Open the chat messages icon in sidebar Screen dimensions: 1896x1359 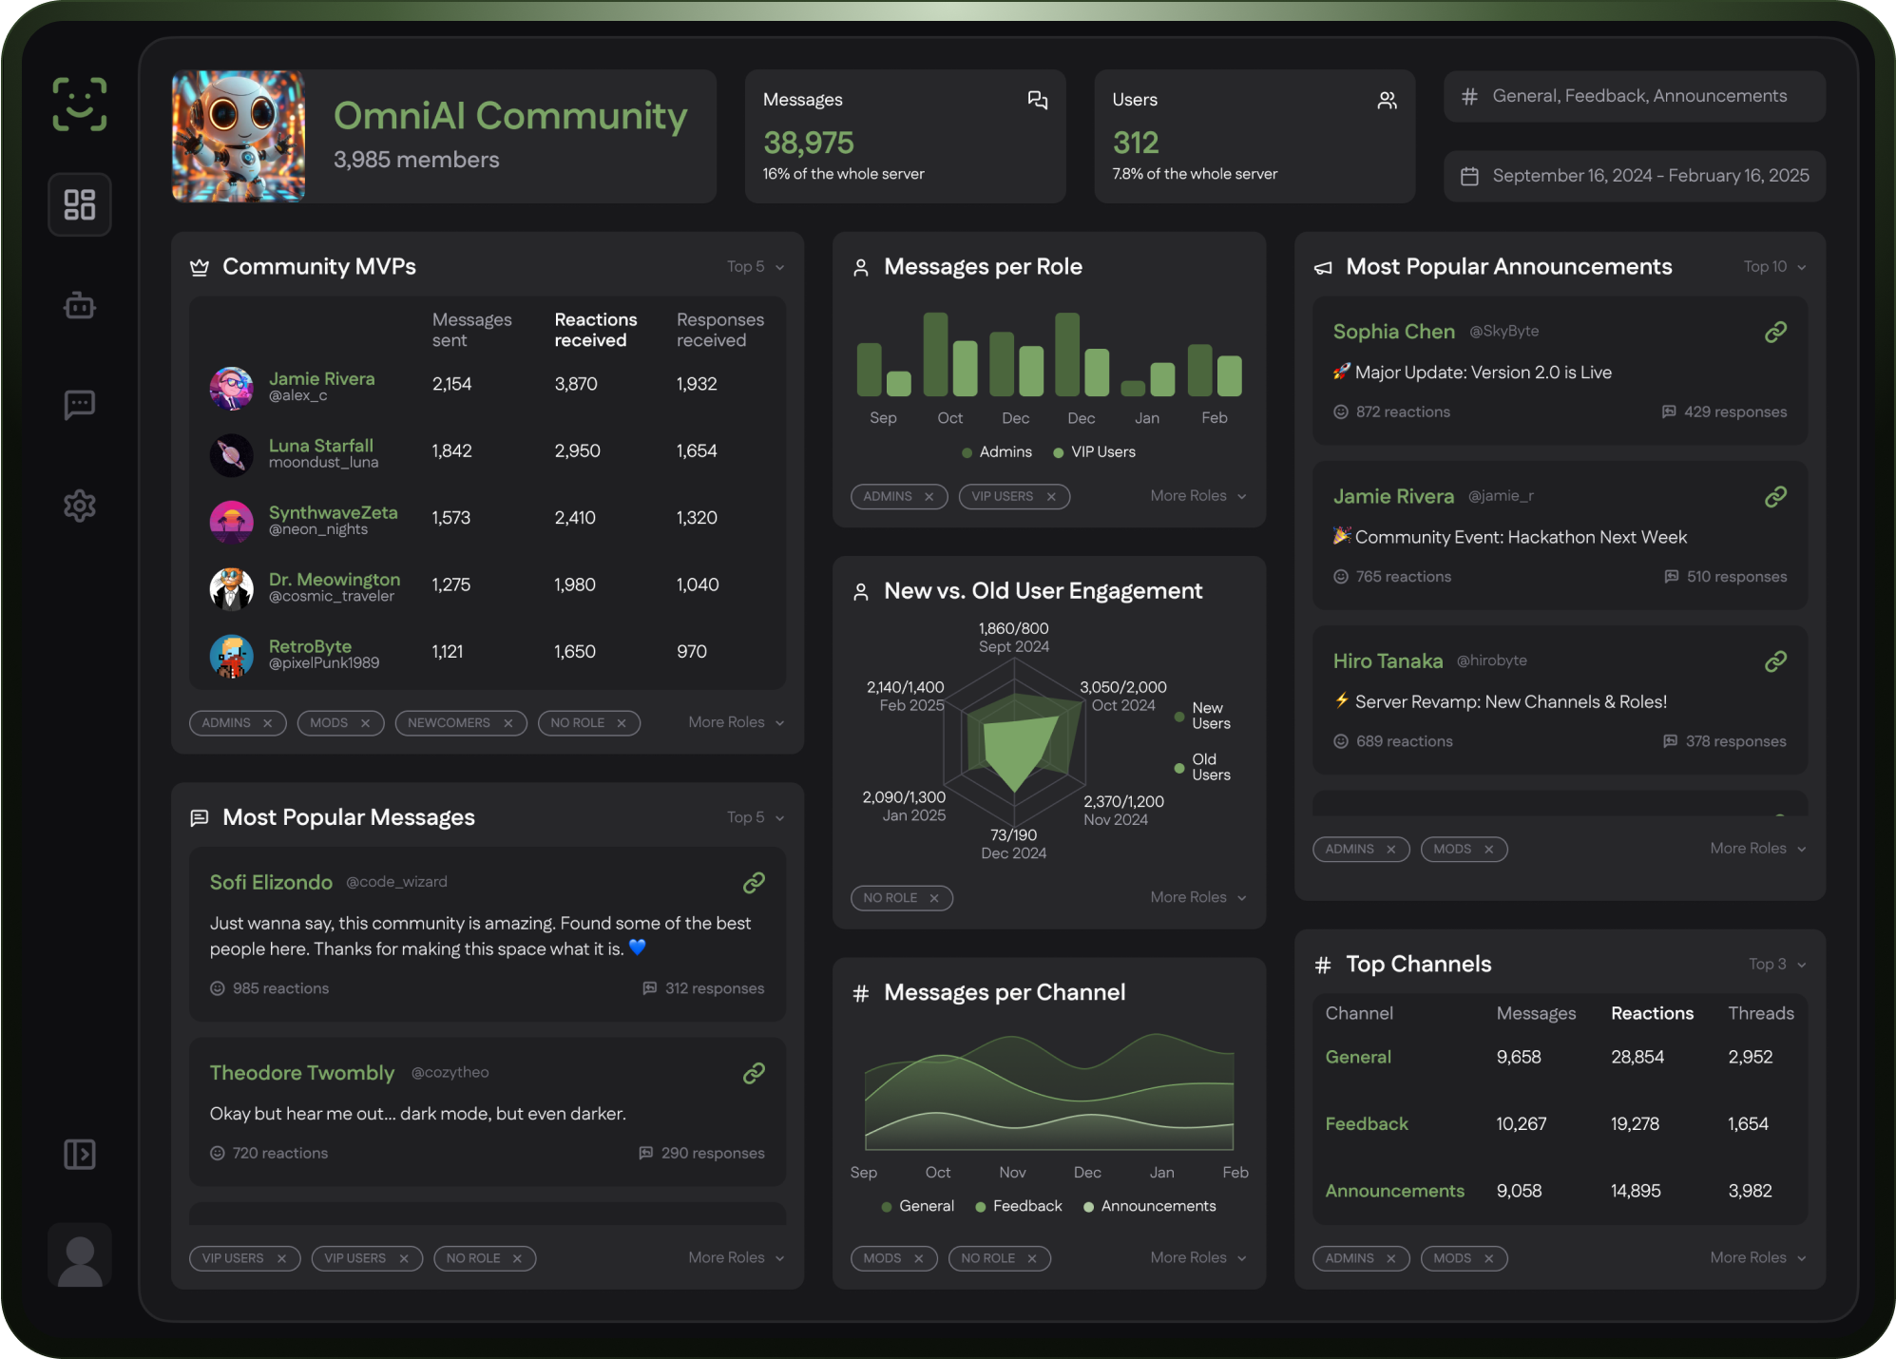80,405
